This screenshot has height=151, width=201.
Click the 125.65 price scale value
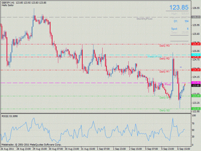tap(196, 34)
